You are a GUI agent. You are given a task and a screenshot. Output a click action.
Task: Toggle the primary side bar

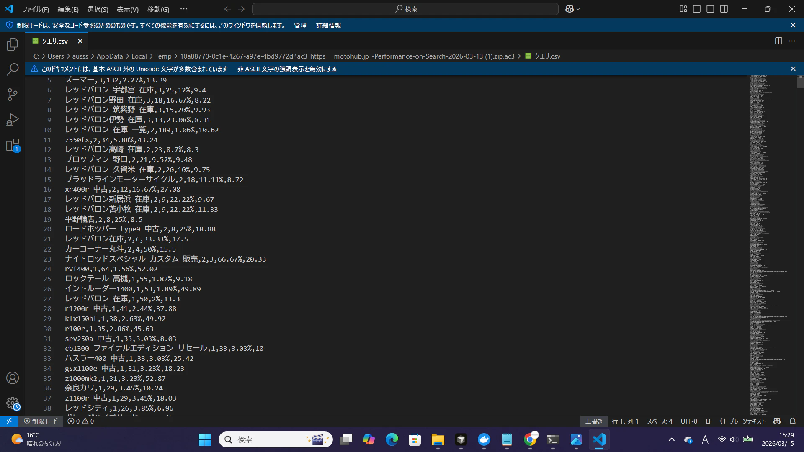[x=697, y=9]
